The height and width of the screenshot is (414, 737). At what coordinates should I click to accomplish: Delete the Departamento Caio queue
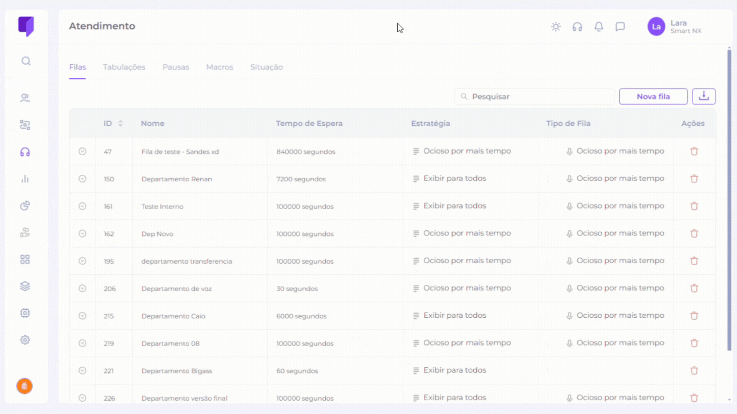click(694, 316)
